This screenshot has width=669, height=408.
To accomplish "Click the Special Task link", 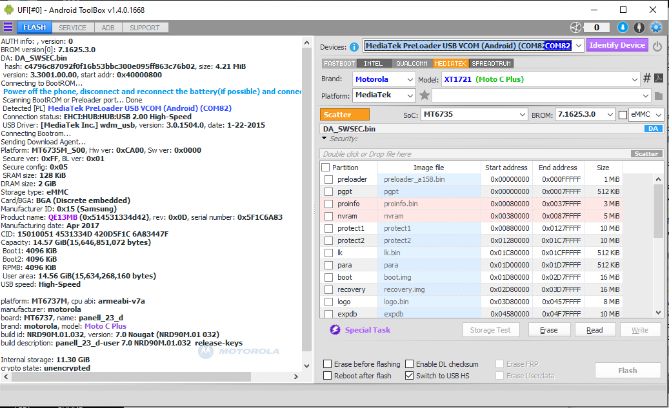I will 367,330.
